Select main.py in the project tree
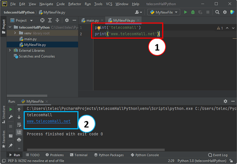 pyautogui.click(x=28, y=39)
